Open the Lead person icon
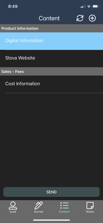 click(x=13, y=206)
